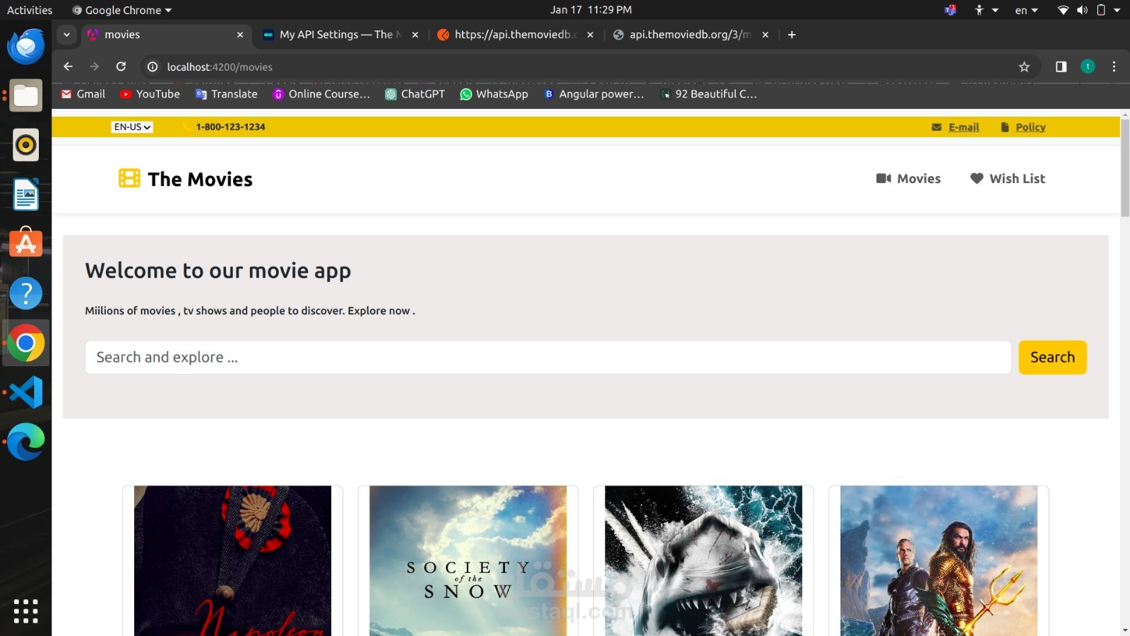Click the page vertical scrollbar thumb
Image resolution: width=1130 pixels, height=636 pixels.
point(1124,168)
